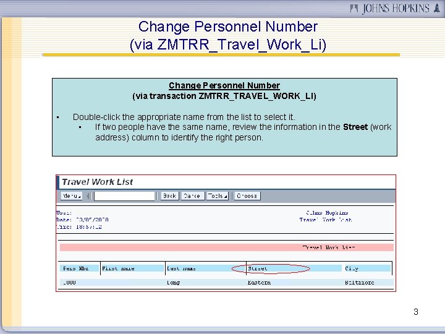
Task: Click personnel number 1000 in the list
Action: point(69,283)
